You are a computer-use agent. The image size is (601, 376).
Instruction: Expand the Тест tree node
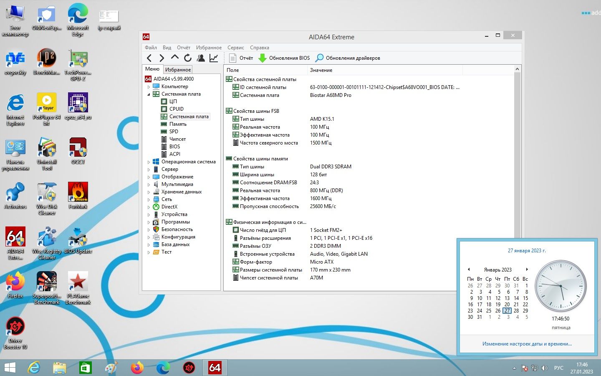(149, 252)
